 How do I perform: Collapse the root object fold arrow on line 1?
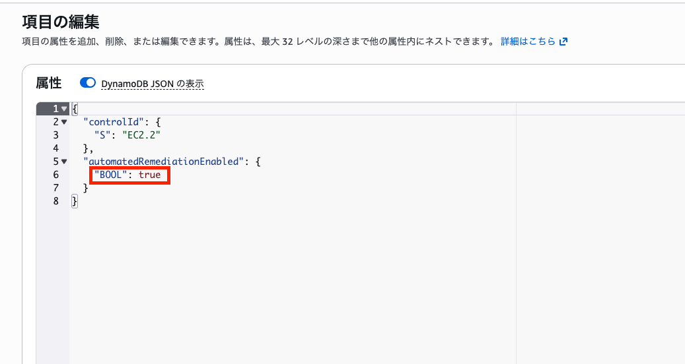[64, 109]
